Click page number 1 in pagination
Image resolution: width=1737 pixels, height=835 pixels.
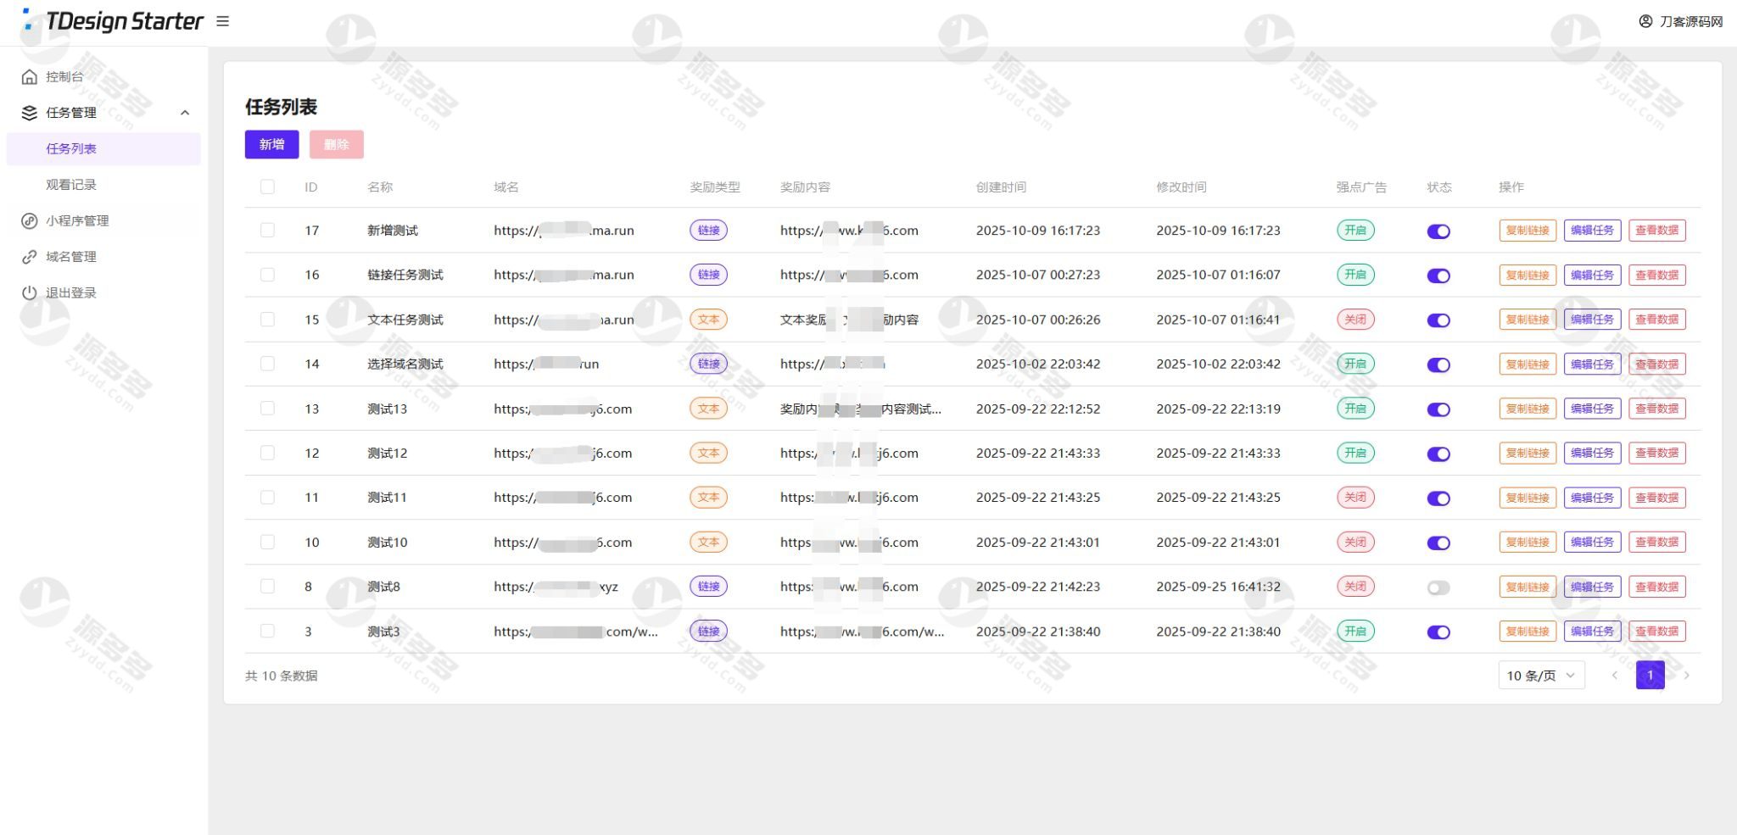pos(1650,676)
